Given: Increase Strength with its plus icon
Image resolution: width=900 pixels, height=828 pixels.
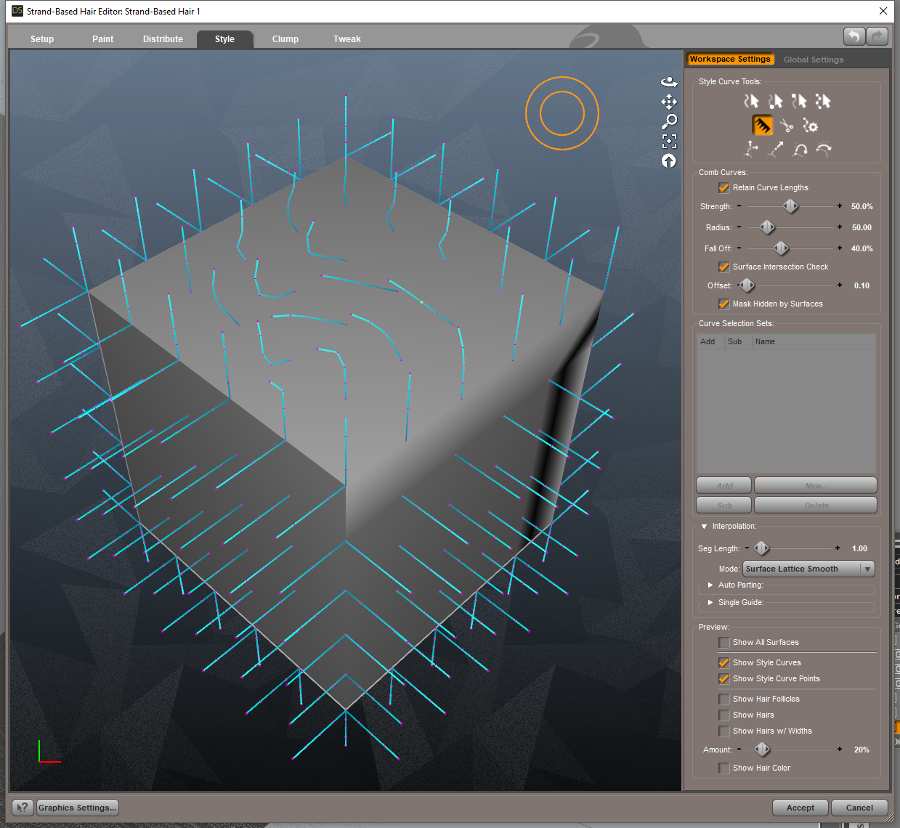Looking at the screenshot, I should pyautogui.click(x=840, y=206).
